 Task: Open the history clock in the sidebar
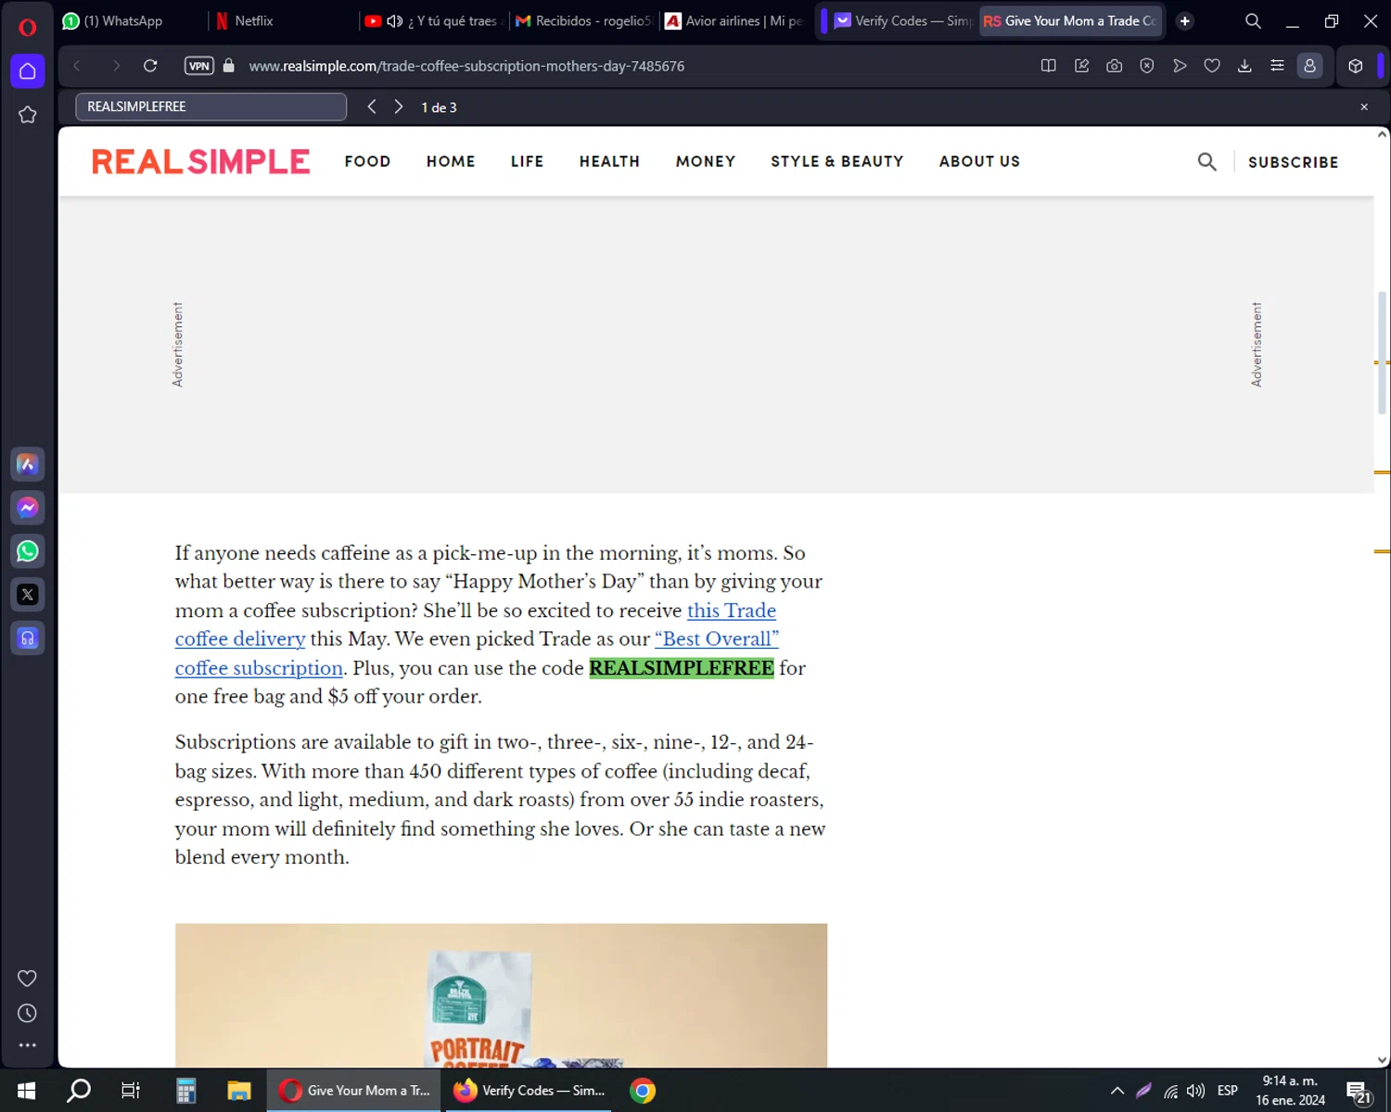point(27,1014)
